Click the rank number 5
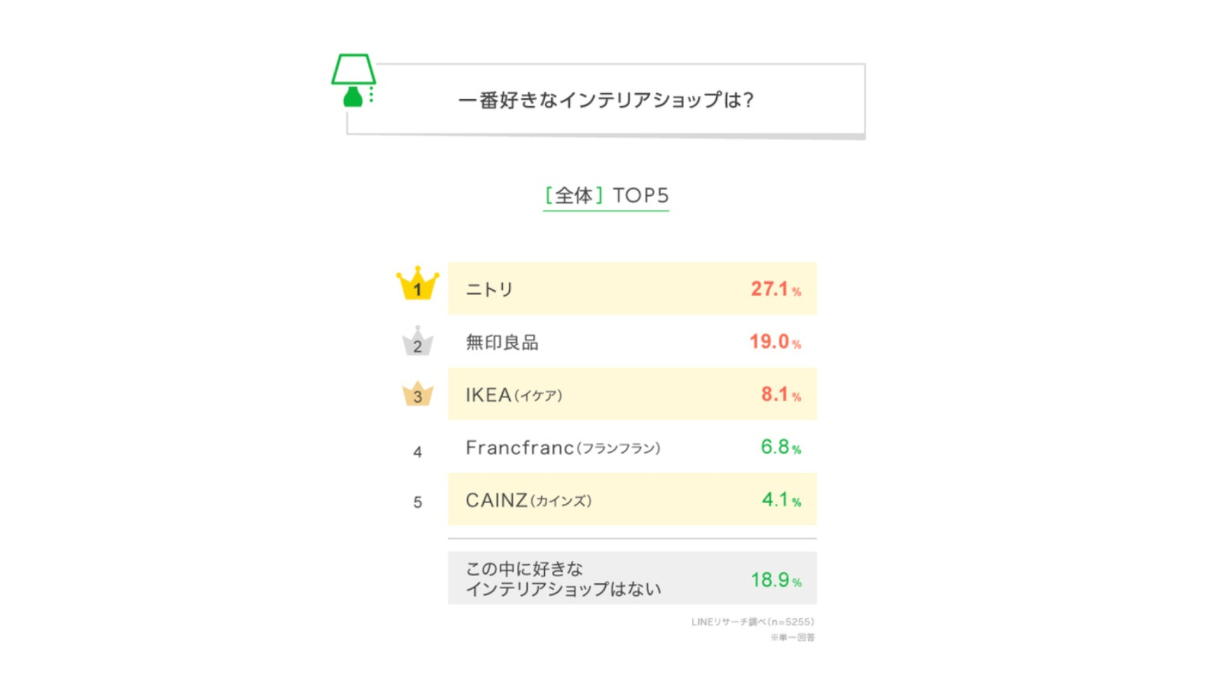1222x687 pixels. click(x=418, y=502)
